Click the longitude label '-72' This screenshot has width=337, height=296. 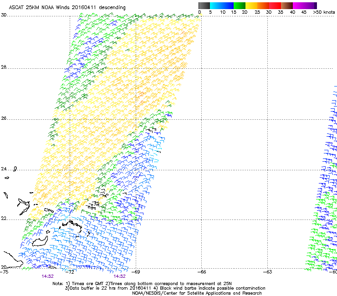(x=70, y=272)
